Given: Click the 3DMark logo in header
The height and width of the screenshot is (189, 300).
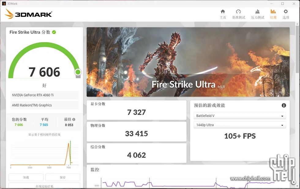Looking at the screenshot, I should click(x=28, y=14).
